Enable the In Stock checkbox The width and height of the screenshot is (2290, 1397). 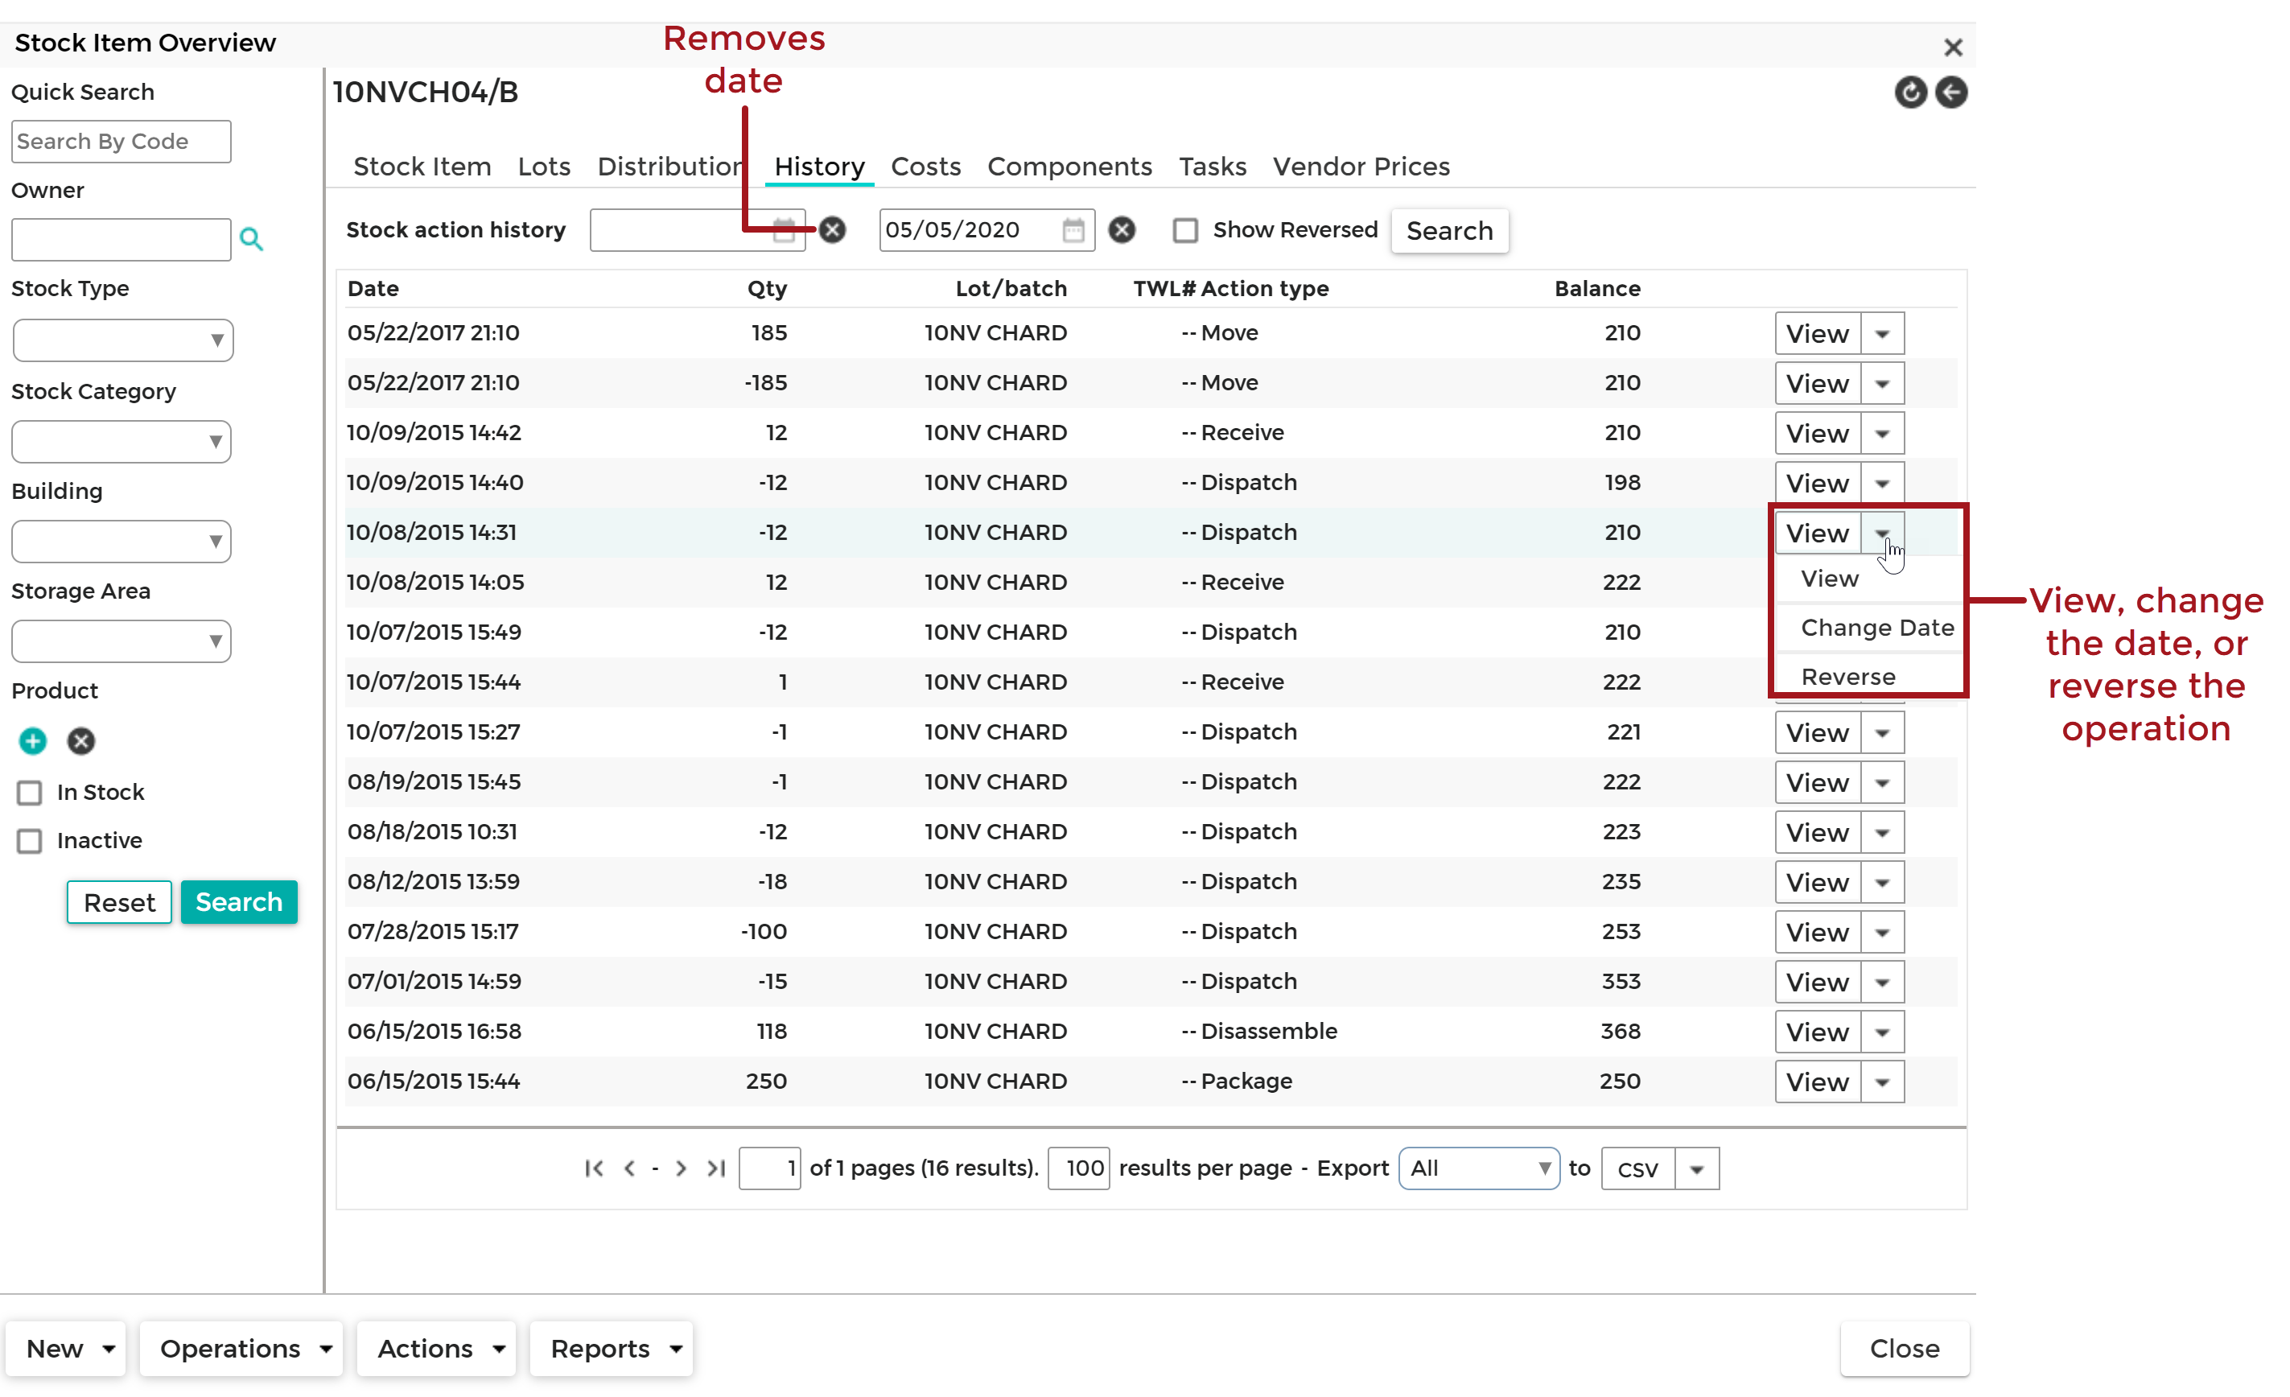pos(30,793)
